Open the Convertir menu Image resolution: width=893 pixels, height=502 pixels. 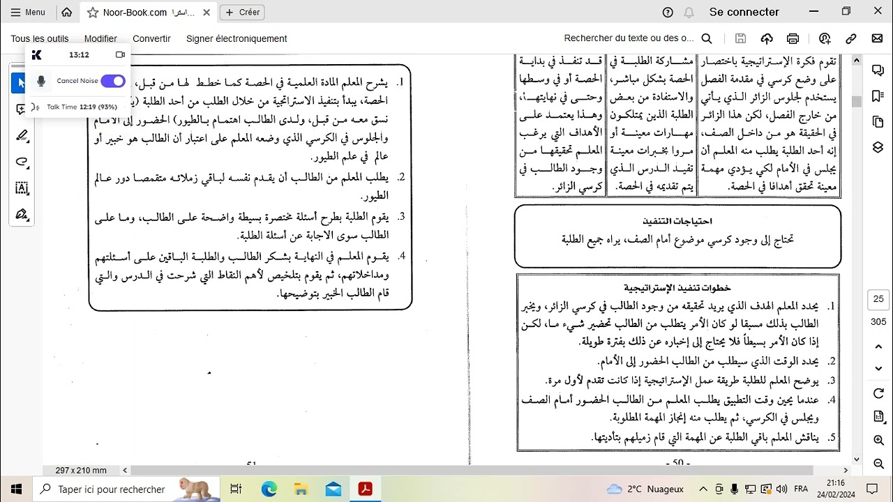point(151,38)
